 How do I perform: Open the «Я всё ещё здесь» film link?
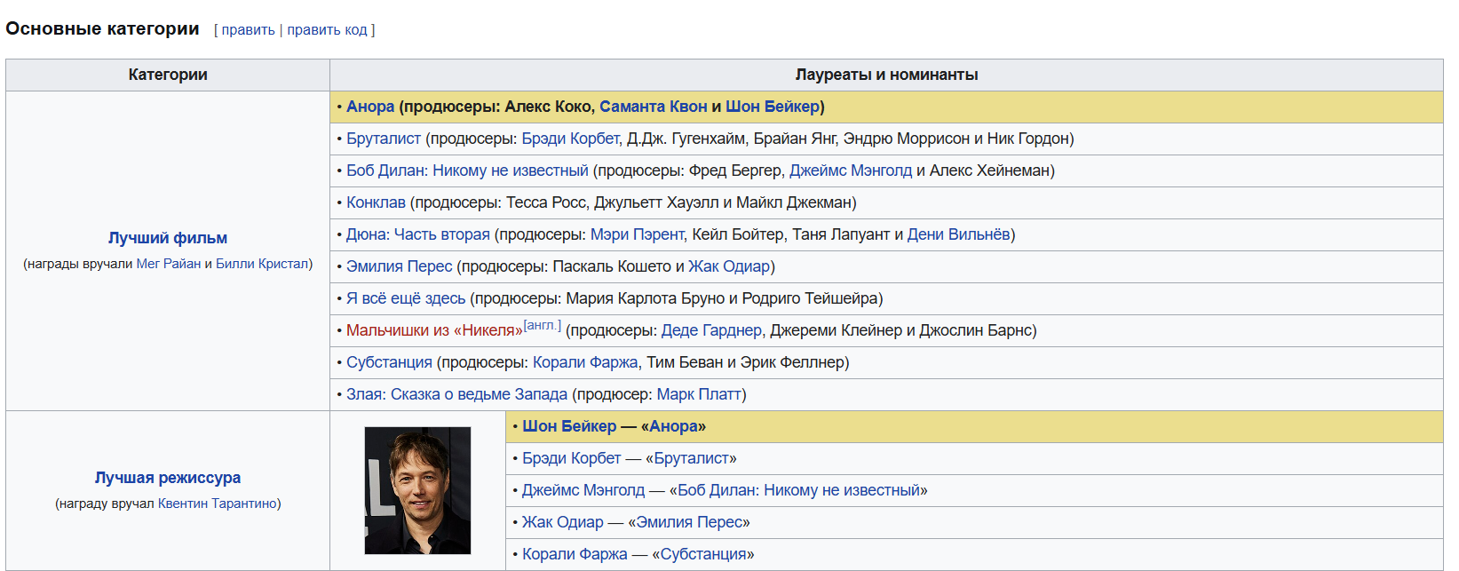coord(406,298)
